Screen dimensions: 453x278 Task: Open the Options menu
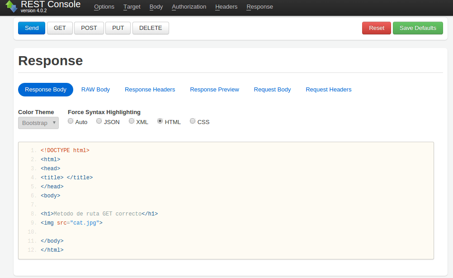click(104, 7)
